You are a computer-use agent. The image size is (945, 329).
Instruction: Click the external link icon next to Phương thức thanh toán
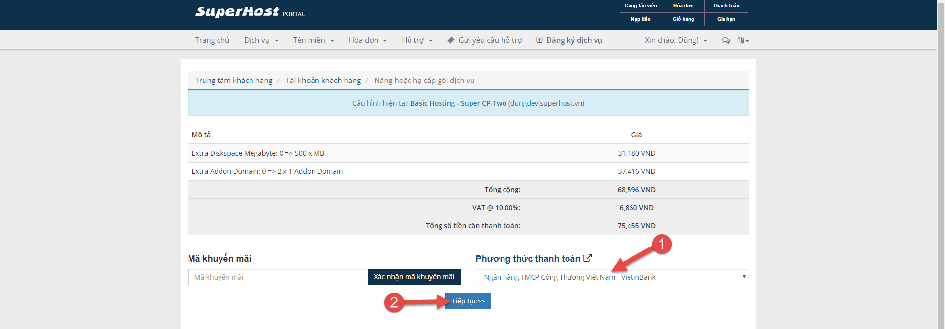click(587, 258)
